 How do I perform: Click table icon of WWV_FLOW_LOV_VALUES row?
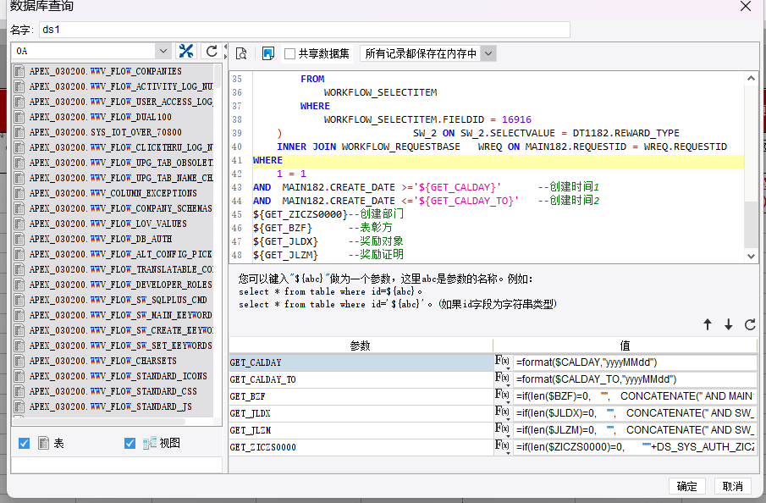19,224
